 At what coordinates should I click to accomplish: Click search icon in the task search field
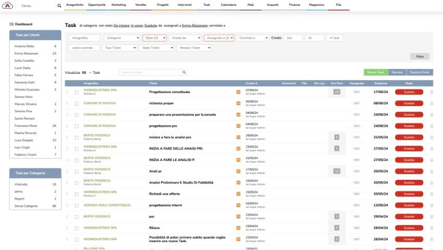point(184,72)
